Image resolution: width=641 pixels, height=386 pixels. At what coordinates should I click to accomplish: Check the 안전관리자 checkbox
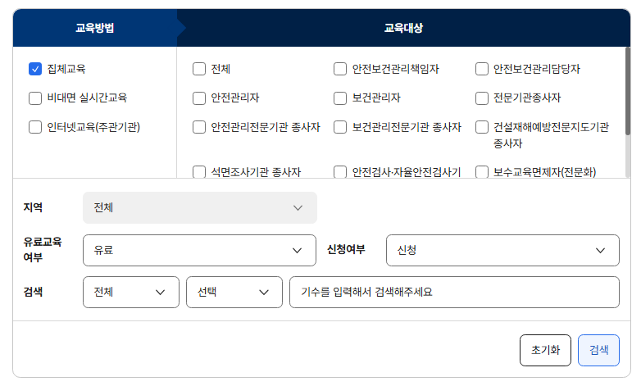click(199, 98)
